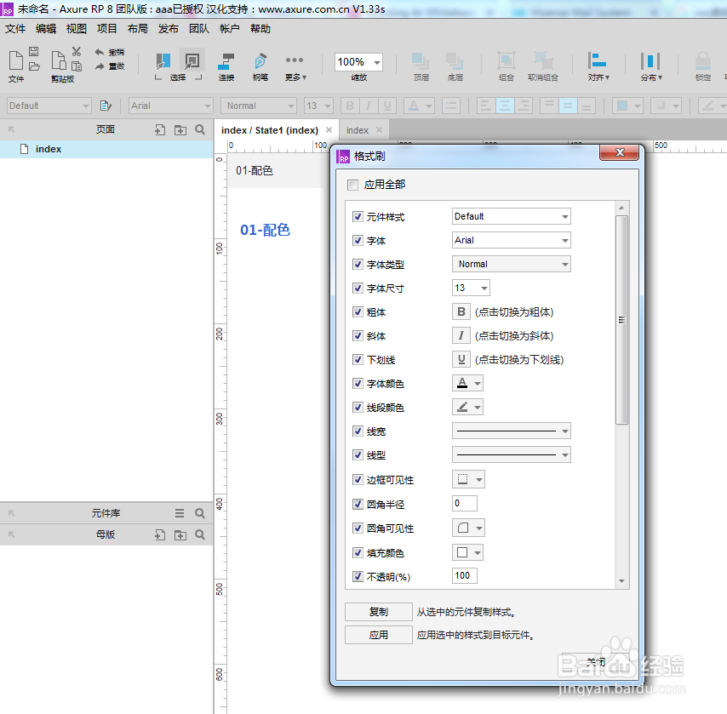Open the font size 13 dropdown in dialog
The image size is (727, 714).
471,288
